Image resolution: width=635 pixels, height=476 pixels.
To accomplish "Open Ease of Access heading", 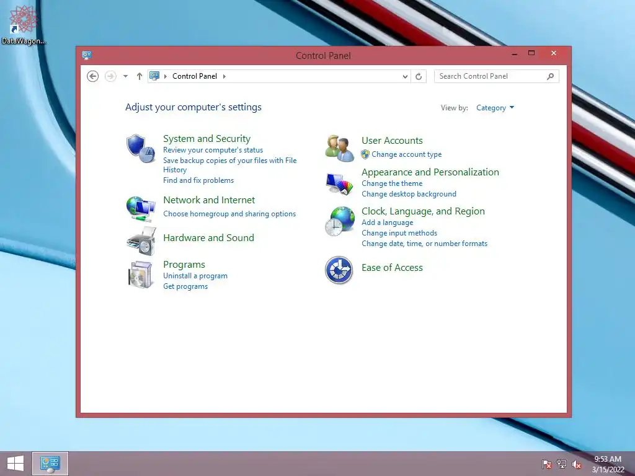I will (x=392, y=268).
